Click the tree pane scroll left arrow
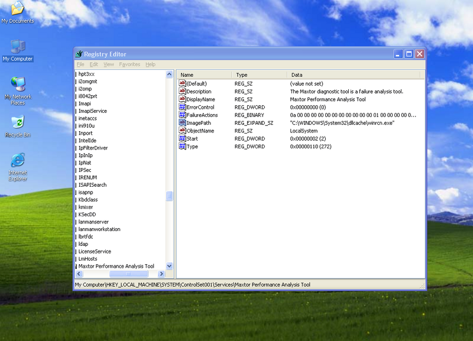 (x=79, y=274)
